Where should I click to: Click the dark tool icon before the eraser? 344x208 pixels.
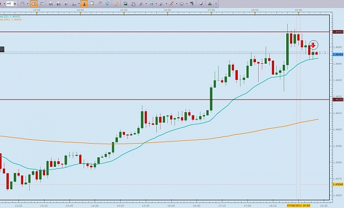tap(192, 3)
